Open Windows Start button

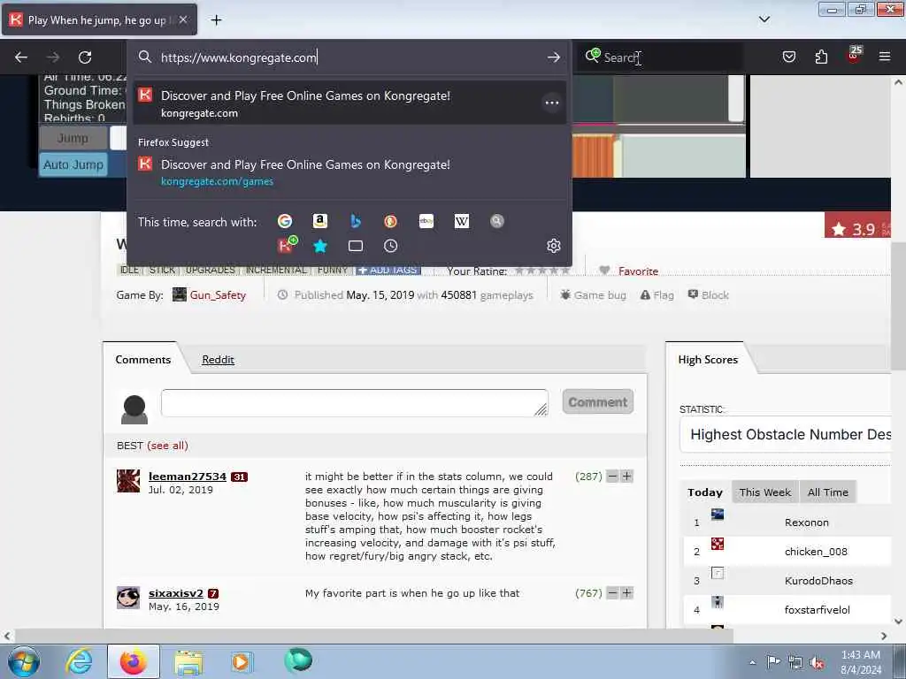point(24,661)
